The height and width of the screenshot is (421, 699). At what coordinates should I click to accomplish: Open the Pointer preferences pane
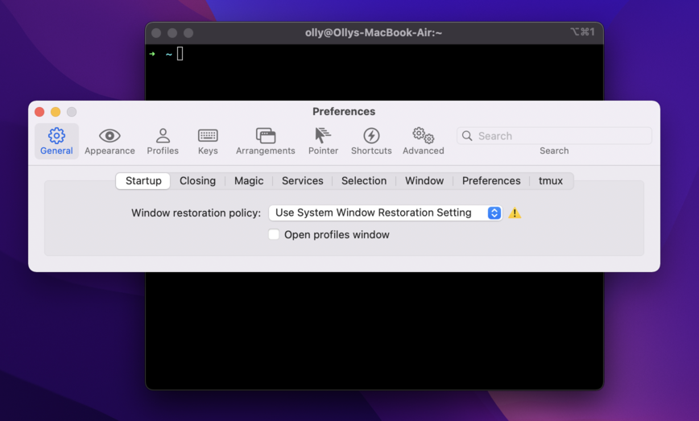click(323, 141)
